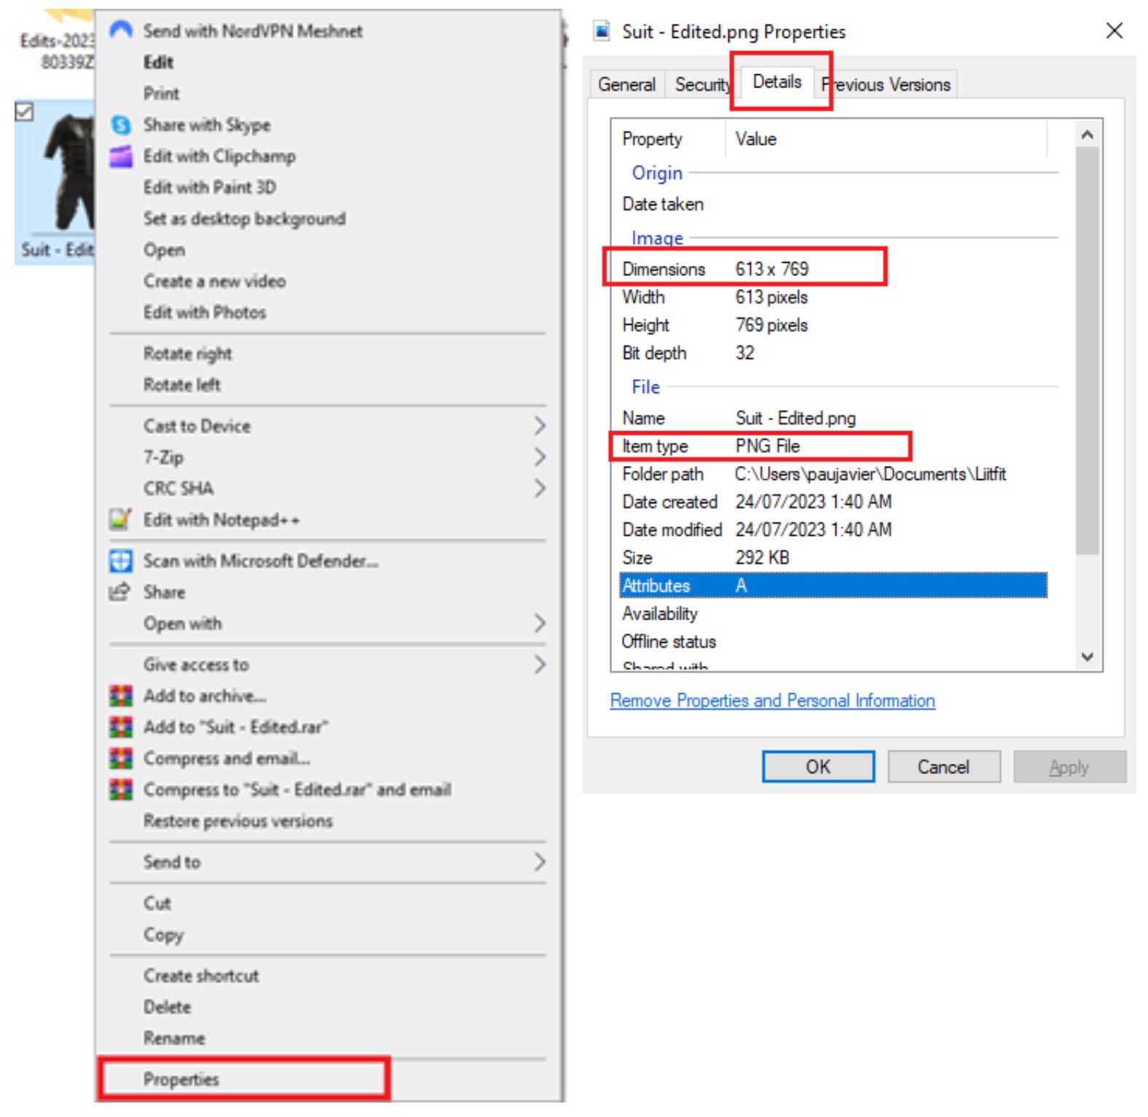Click the scroll down arrow in details list
The height and width of the screenshot is (1117, 1148).
tap(1088, 657)
